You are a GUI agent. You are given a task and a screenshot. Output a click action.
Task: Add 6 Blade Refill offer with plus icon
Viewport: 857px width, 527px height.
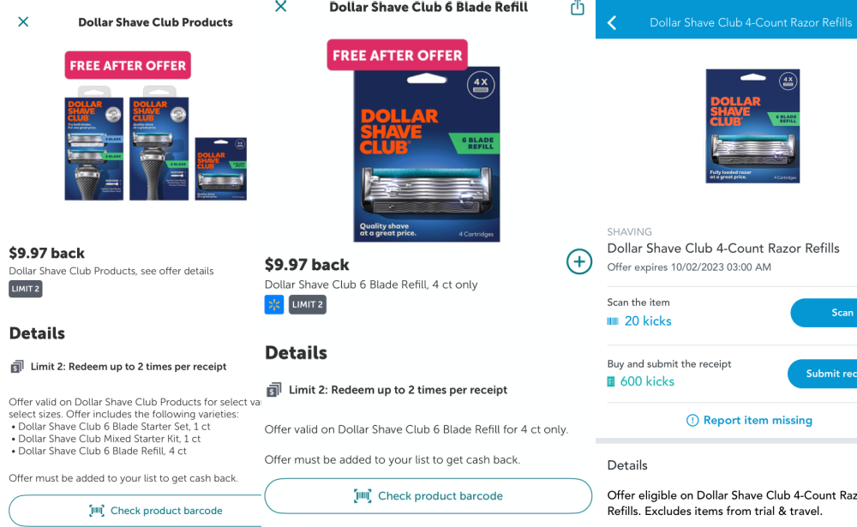[x=578, y=262]
